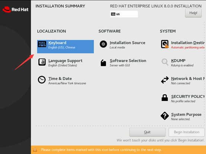This screenshot has width=206, height=154.
Task: Open the KDUMP title
Action: coord(178,61)
